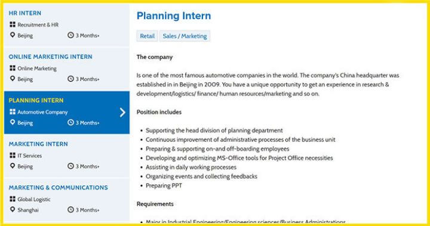Open the HR Intern job listing
The image size is (430, 226).
pyautogui.click(x=25, y=13)
